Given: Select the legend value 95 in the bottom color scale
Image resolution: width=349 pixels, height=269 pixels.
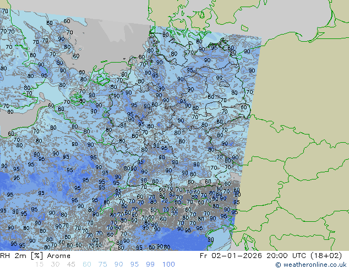Looking at the screenshot, I should pos(134,265).
